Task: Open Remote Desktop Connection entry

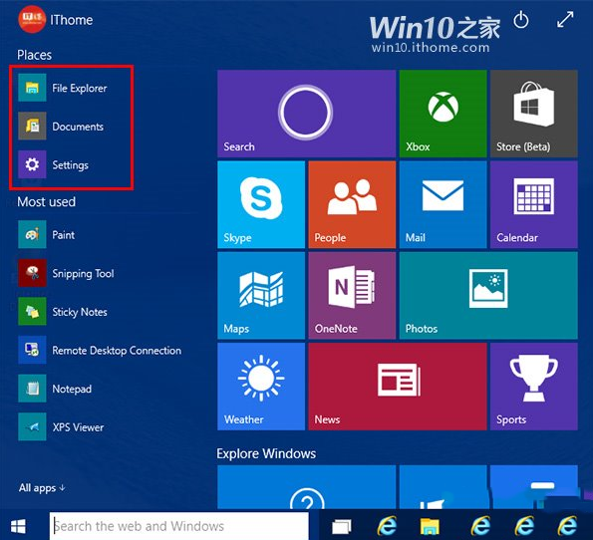Action: tap(100, 350)
